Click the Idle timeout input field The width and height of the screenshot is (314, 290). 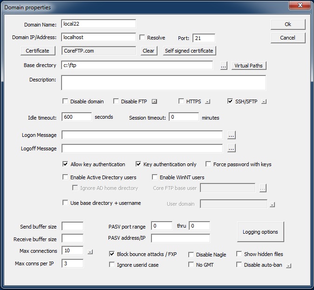pos(76,117)
